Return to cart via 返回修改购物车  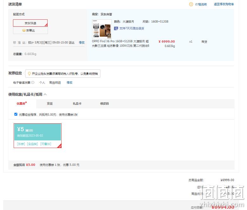coord(224,4)
